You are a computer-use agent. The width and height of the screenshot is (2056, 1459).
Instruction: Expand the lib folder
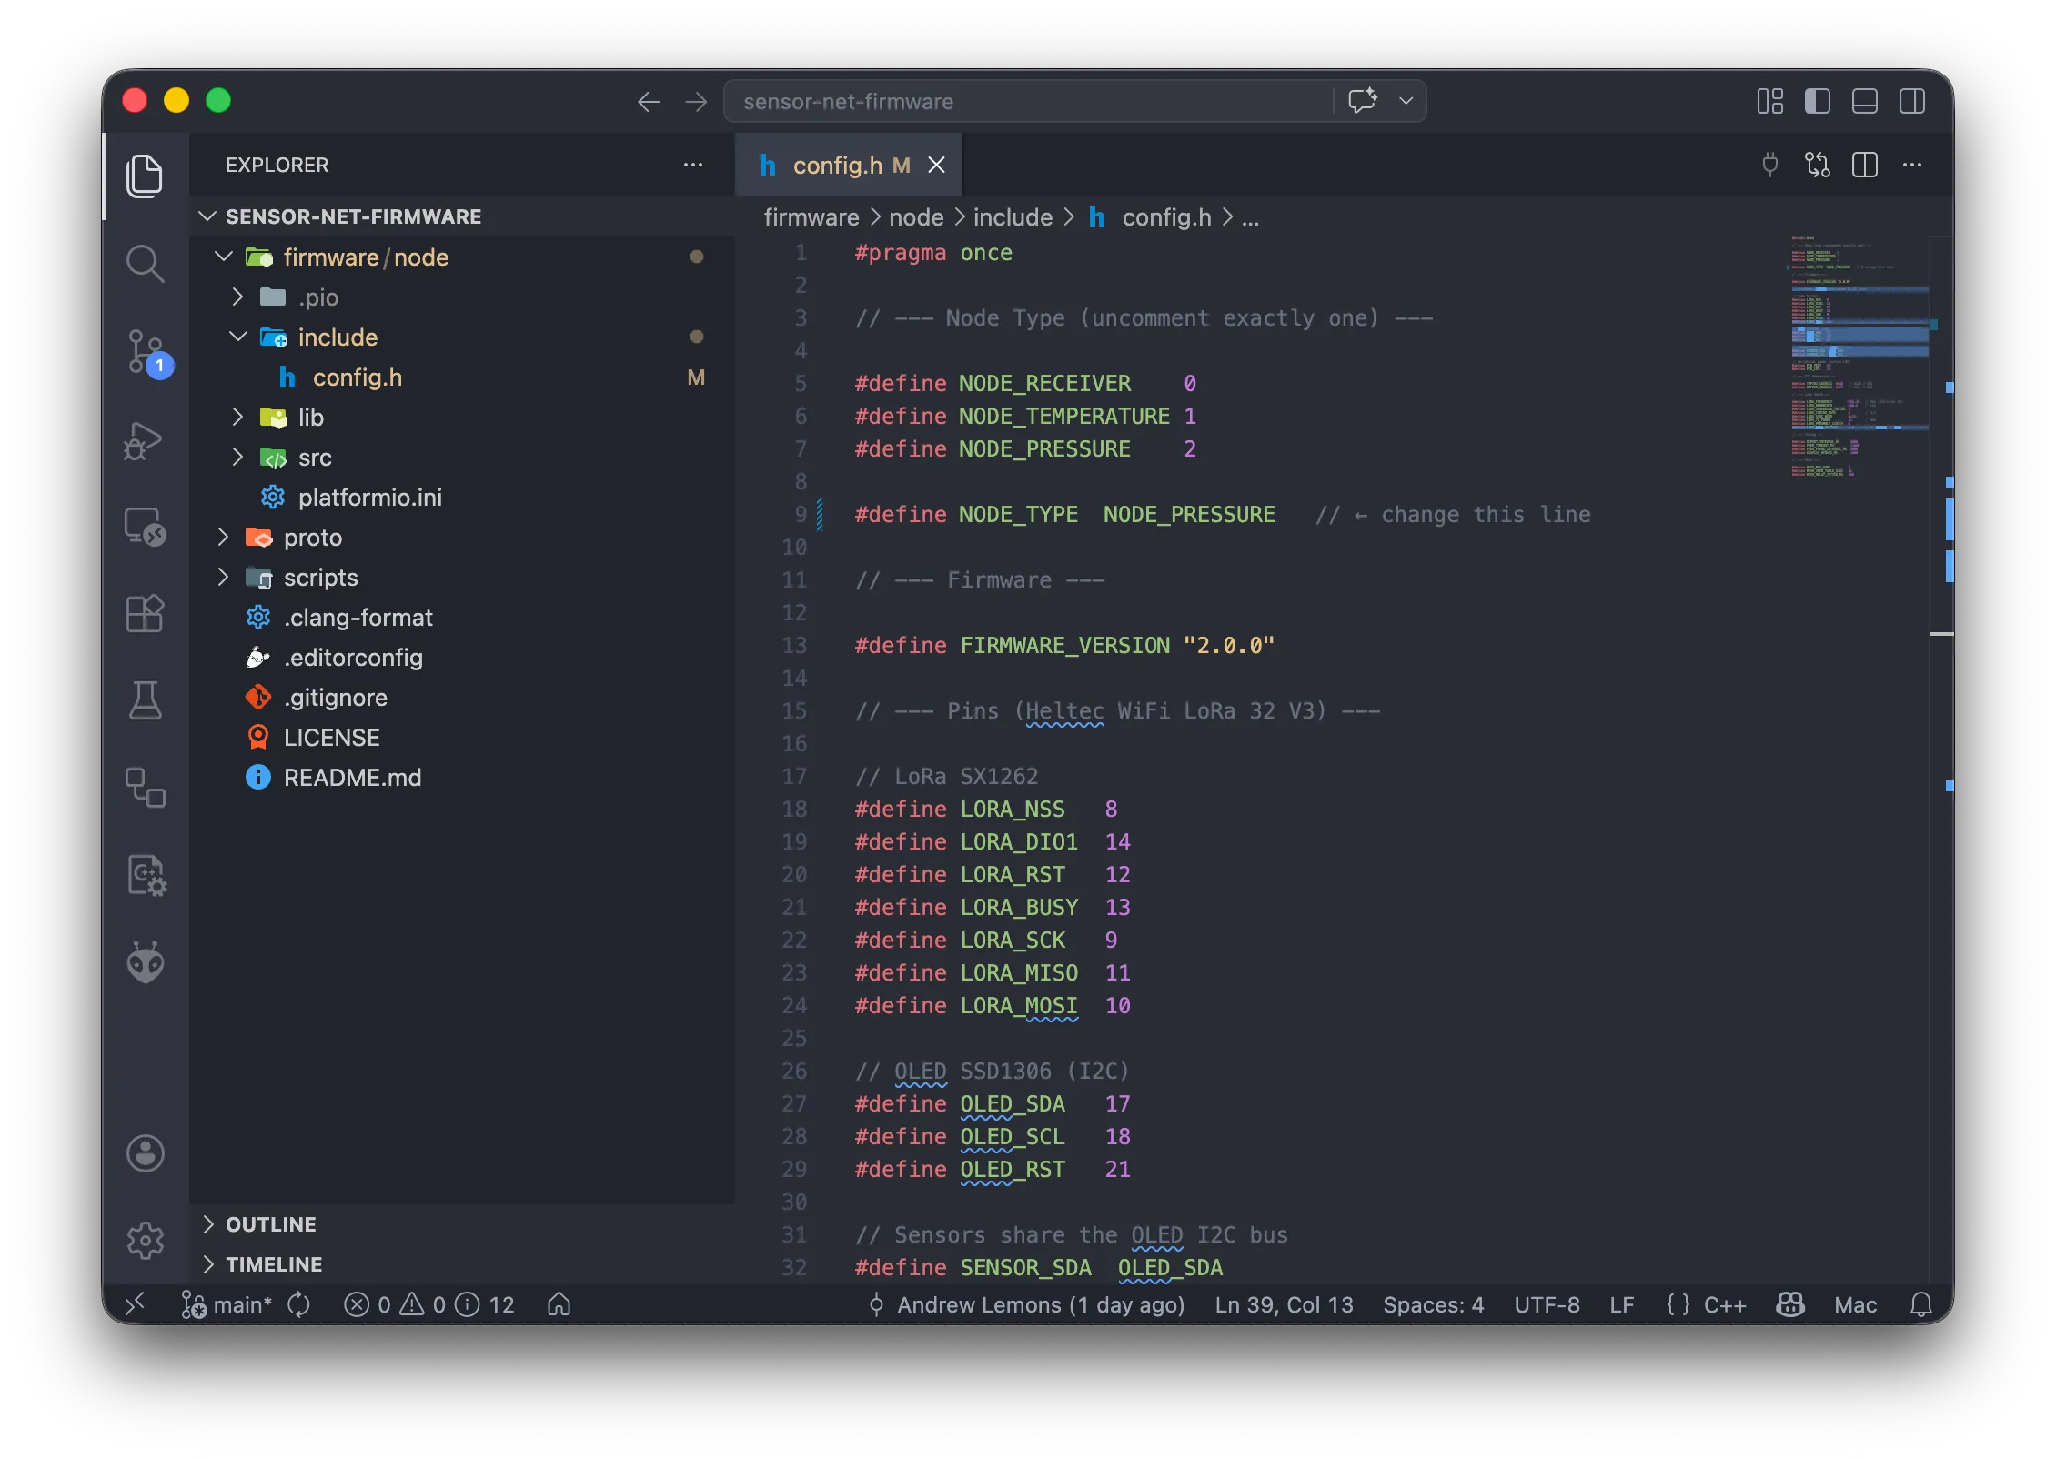[x=462, y=418]
